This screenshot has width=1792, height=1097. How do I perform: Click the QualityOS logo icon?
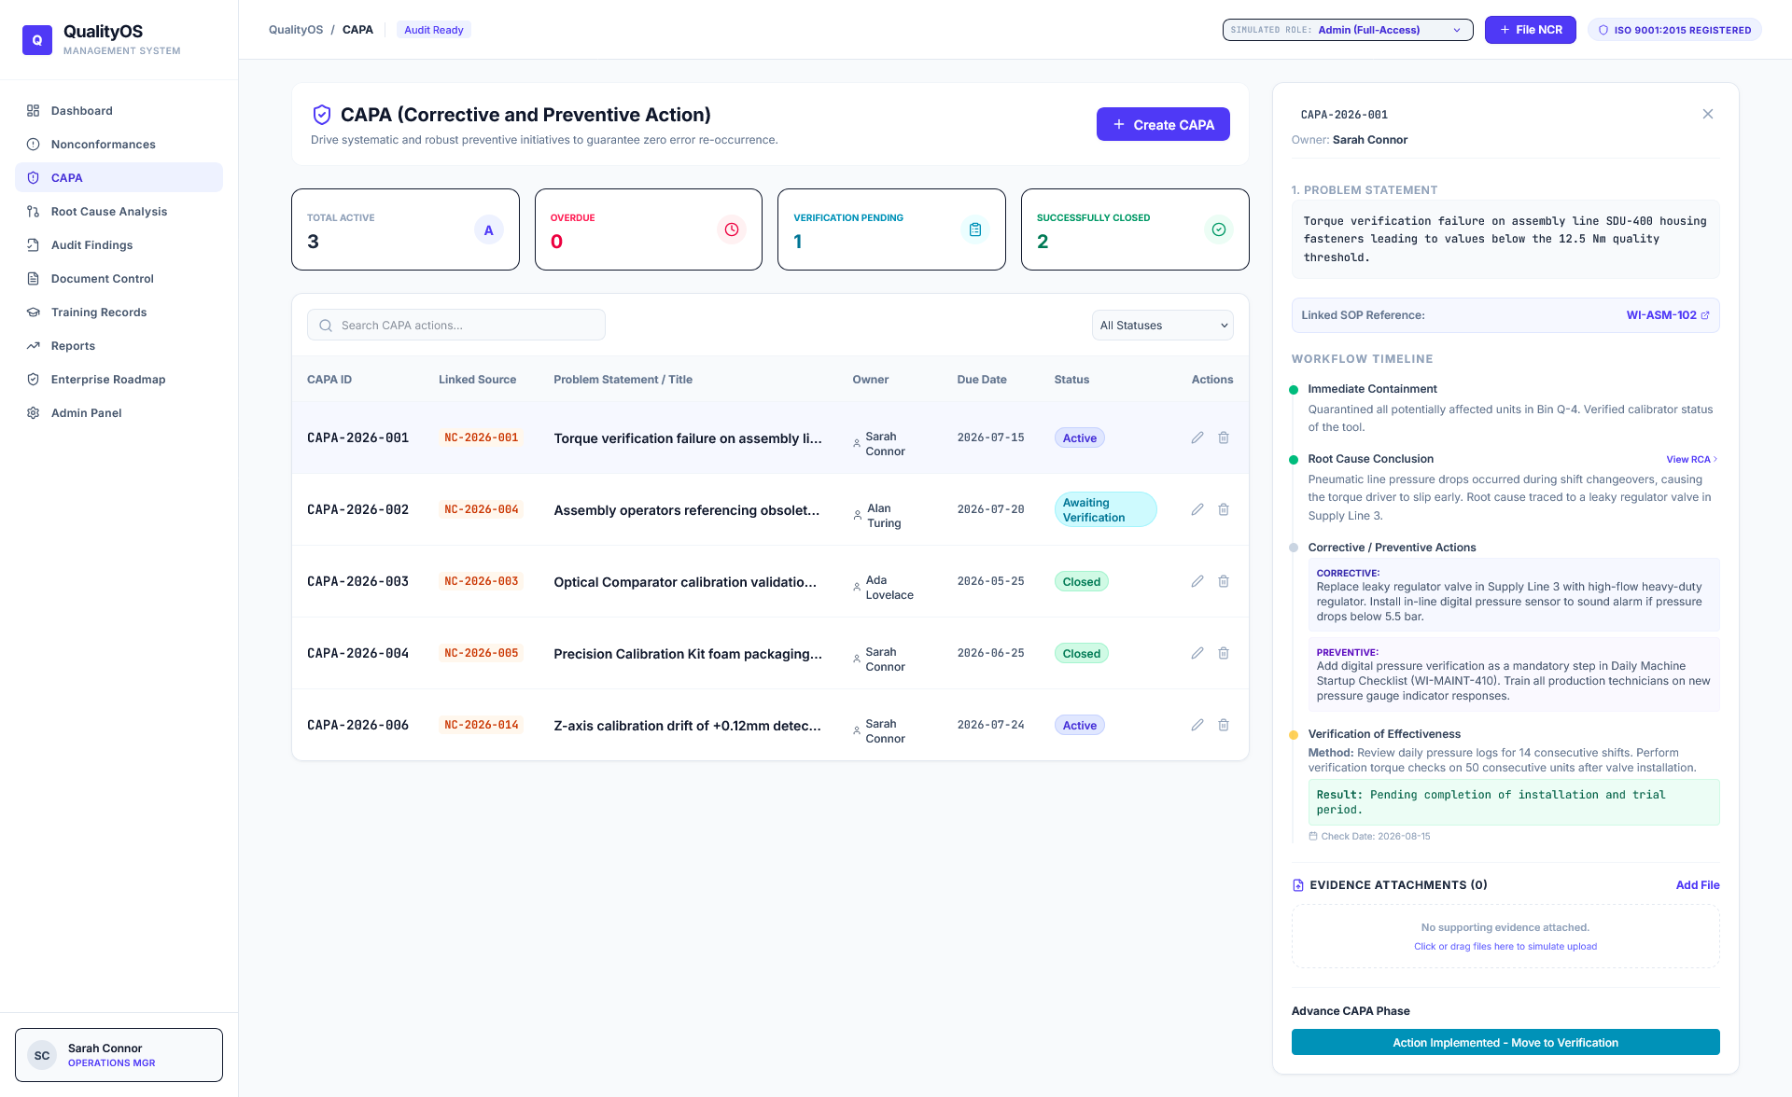tap(37, 40)
